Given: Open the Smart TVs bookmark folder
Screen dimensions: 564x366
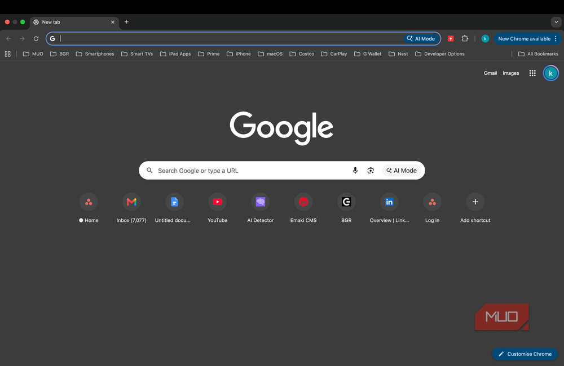Looking at the screenshot, I should pos(137,54).
